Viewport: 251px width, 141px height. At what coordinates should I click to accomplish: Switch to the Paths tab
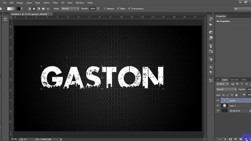coord(244,80)
